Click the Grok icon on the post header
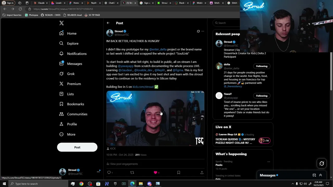Image resolution: width=333 pixels, height=187 pixels. click(198, 31)
